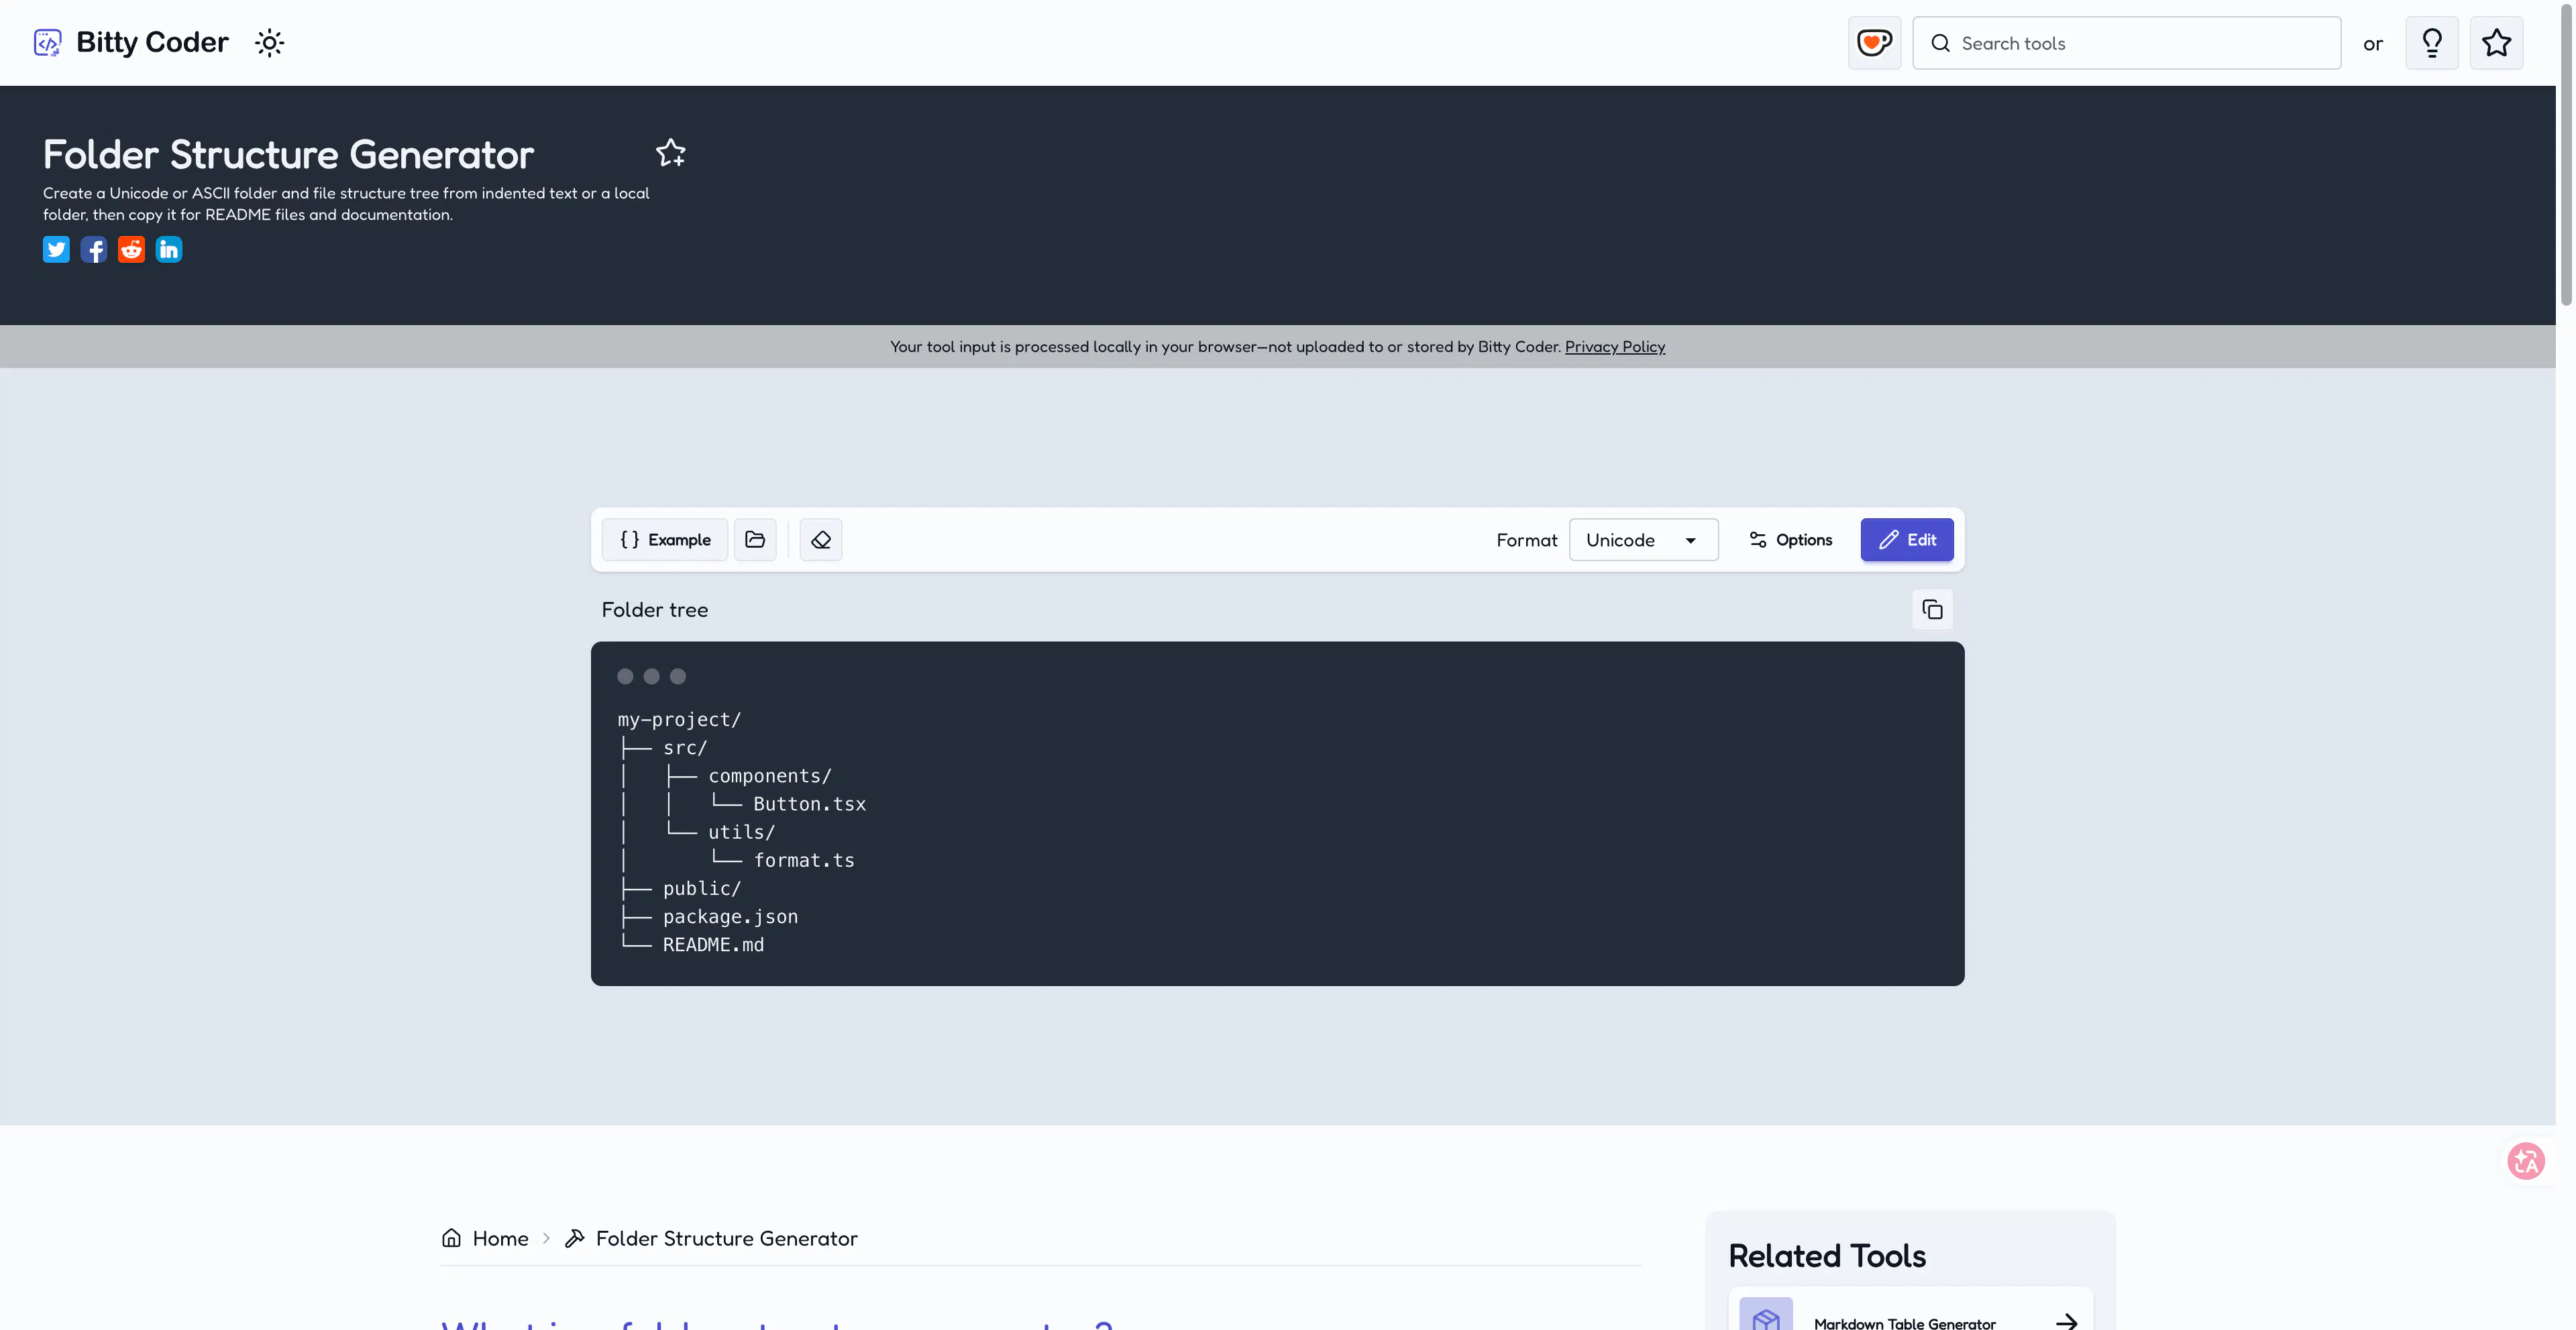Share on LinkedIn icon

point(169,249)
